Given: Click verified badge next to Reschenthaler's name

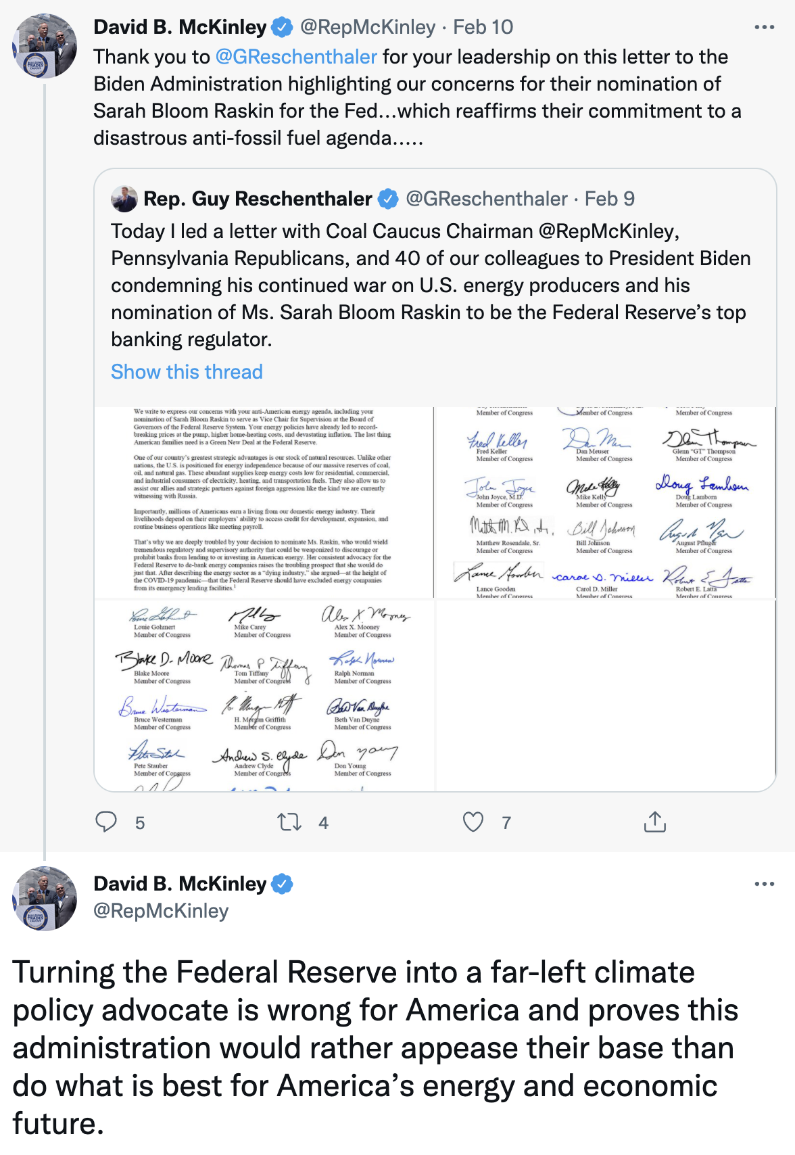Looking at the screenshot, I should [x=387, y=199].
